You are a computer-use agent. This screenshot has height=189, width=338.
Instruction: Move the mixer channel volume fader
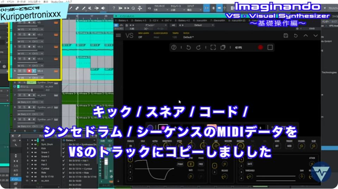click(x=106, y=162)
